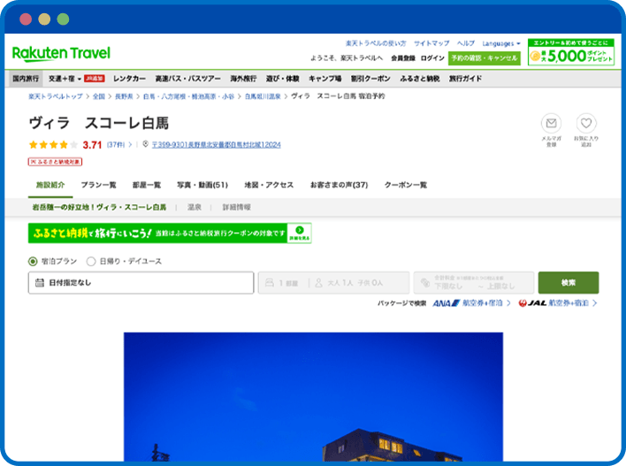This screenshot has width=626, height=466.
Task: Open the サイトマップ link
Action: point(431,43)
